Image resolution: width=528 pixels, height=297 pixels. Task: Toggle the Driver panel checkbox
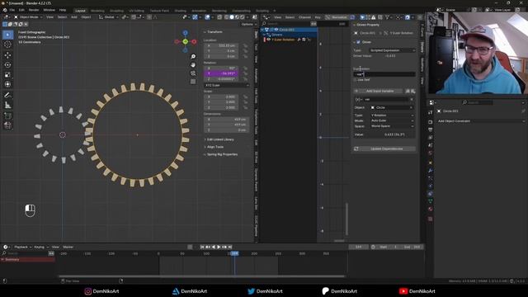click(x=358, y=42)
